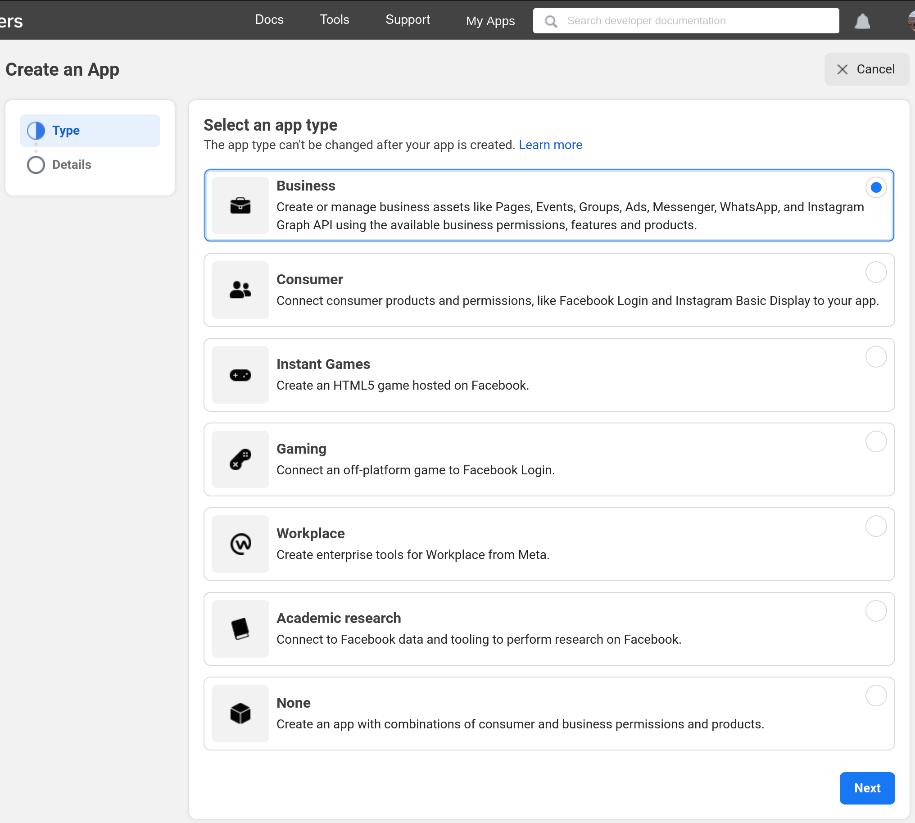Open the Tools menu item
The image size is (915, 823).
(x=334, y=20)
